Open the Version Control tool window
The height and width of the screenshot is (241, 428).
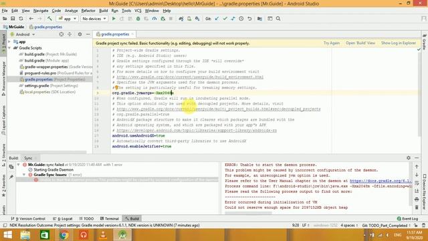(x=28, y=219)
